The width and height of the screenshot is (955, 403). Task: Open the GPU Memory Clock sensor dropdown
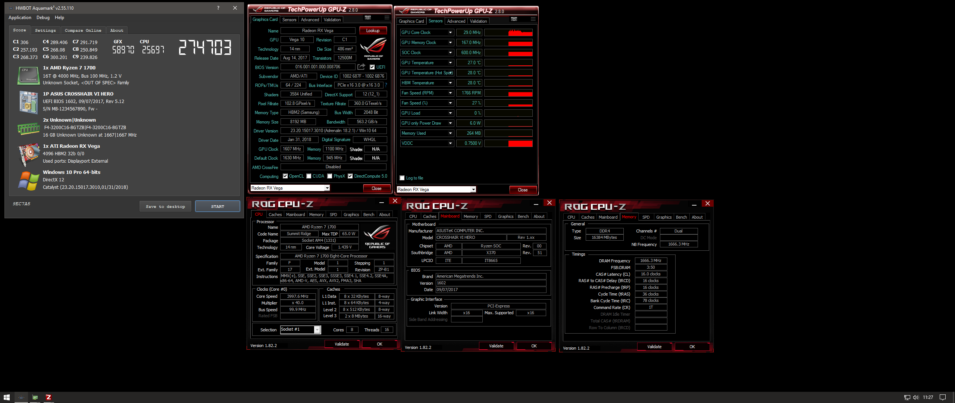[x=450, y=43]
